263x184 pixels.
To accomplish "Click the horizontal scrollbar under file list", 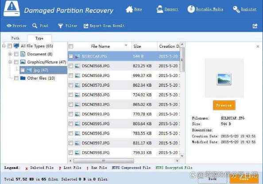I will [104, 161].
